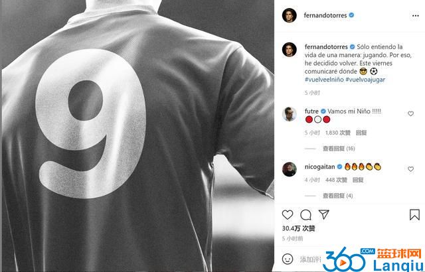
Task: Open futre's profile avatar
Action: [x=290, y=114]
